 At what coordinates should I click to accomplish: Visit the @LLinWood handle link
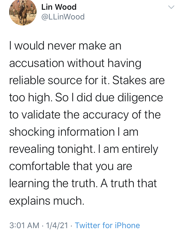tap(63, 17)
